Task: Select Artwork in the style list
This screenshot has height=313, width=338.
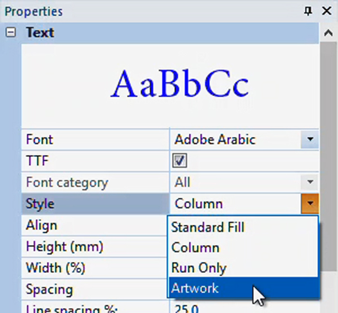Action: 195,288
